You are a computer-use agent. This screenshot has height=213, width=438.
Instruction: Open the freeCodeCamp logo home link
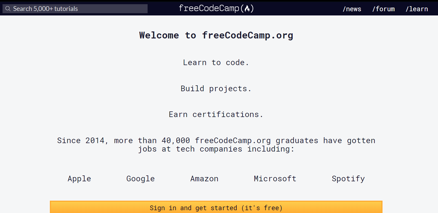click(x=216, y=8)
